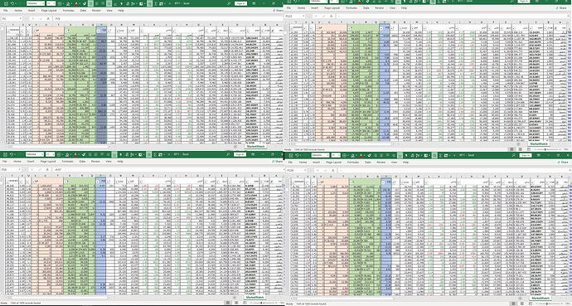
Task: Click Normal view icon in top-right status bar
Action: point(511,149)
